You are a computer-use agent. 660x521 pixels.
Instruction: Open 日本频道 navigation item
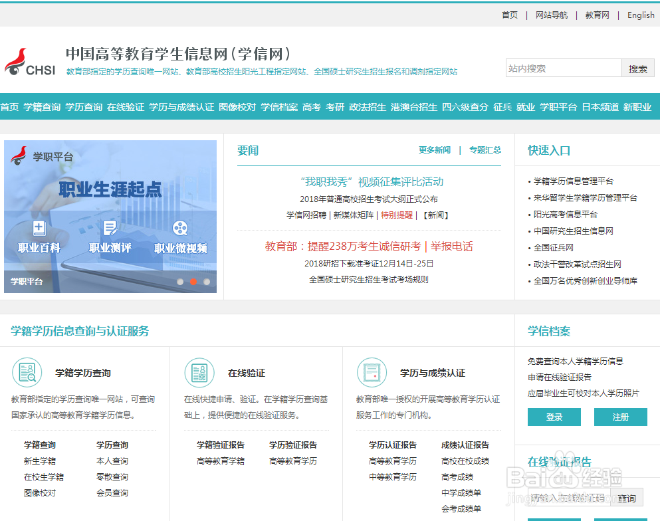coord(600,107)
